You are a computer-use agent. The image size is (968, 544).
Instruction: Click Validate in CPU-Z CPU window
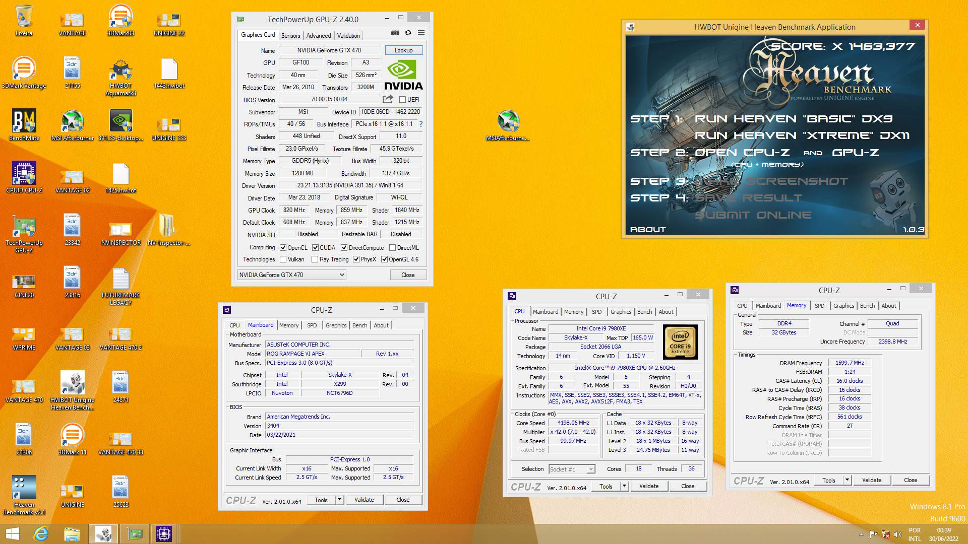click(x=649, y=486)
